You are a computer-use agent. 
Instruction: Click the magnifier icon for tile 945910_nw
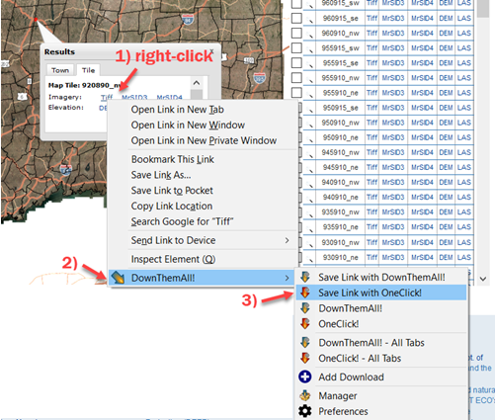(x=309, y=153)
